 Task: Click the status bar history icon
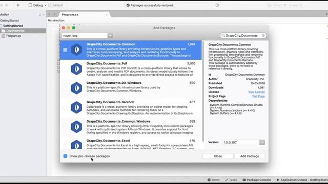click(x=217, y=5)
